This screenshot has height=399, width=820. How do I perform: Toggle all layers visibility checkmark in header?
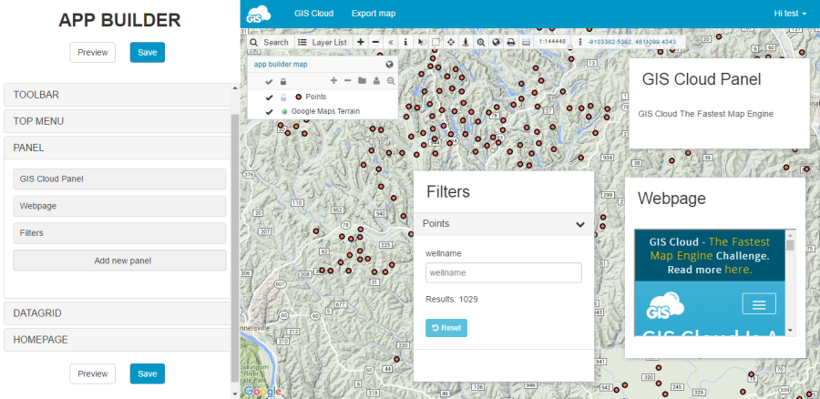click(x=269, y=82)
